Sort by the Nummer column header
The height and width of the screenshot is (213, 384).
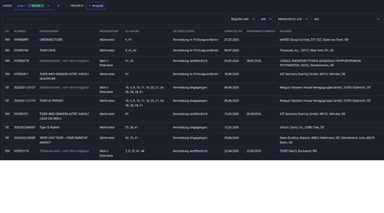(20, 31)
